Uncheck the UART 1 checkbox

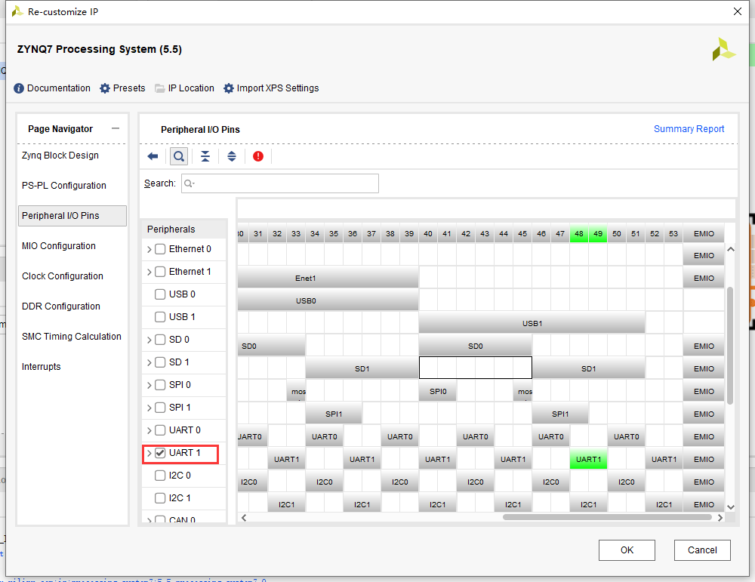coord(160,453)
